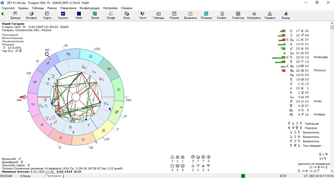Open the Небо sky view icon
Image resolution: width=334 pixels, height=178 pixels.
coord(79,15)
